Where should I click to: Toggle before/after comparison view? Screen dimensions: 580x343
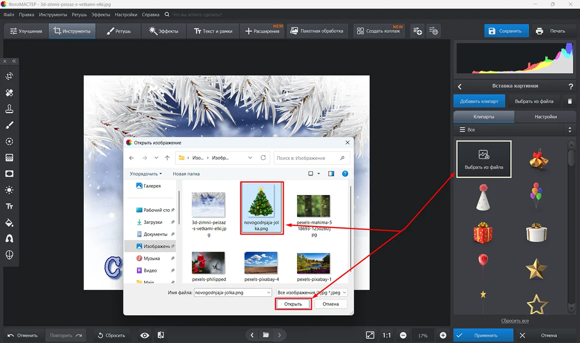tap(161, 335)
